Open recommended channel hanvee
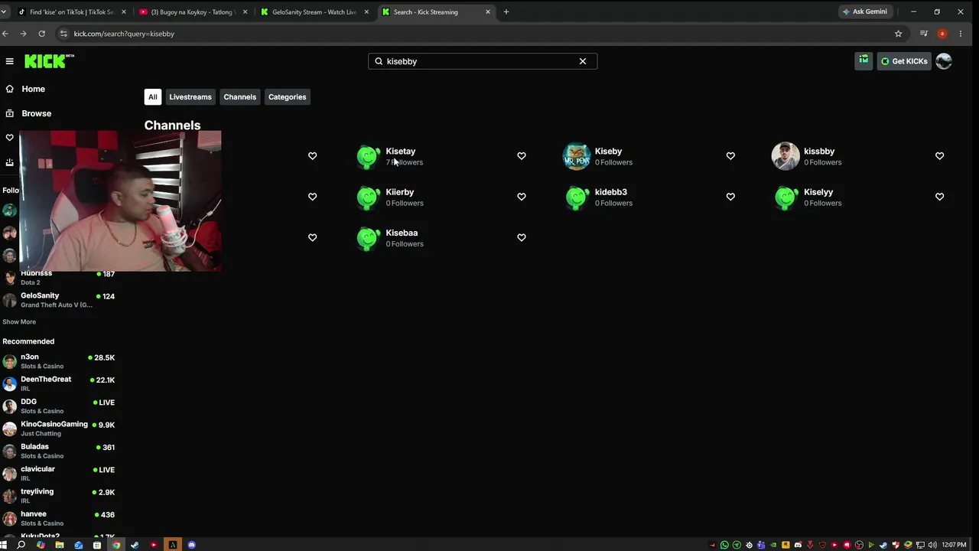Image resolution: width=979 pixels, height=551 pixels. [59, 518]
